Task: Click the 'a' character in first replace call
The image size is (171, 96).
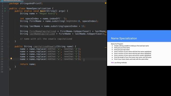Action: pyautogui.click(x=59, y=49)
